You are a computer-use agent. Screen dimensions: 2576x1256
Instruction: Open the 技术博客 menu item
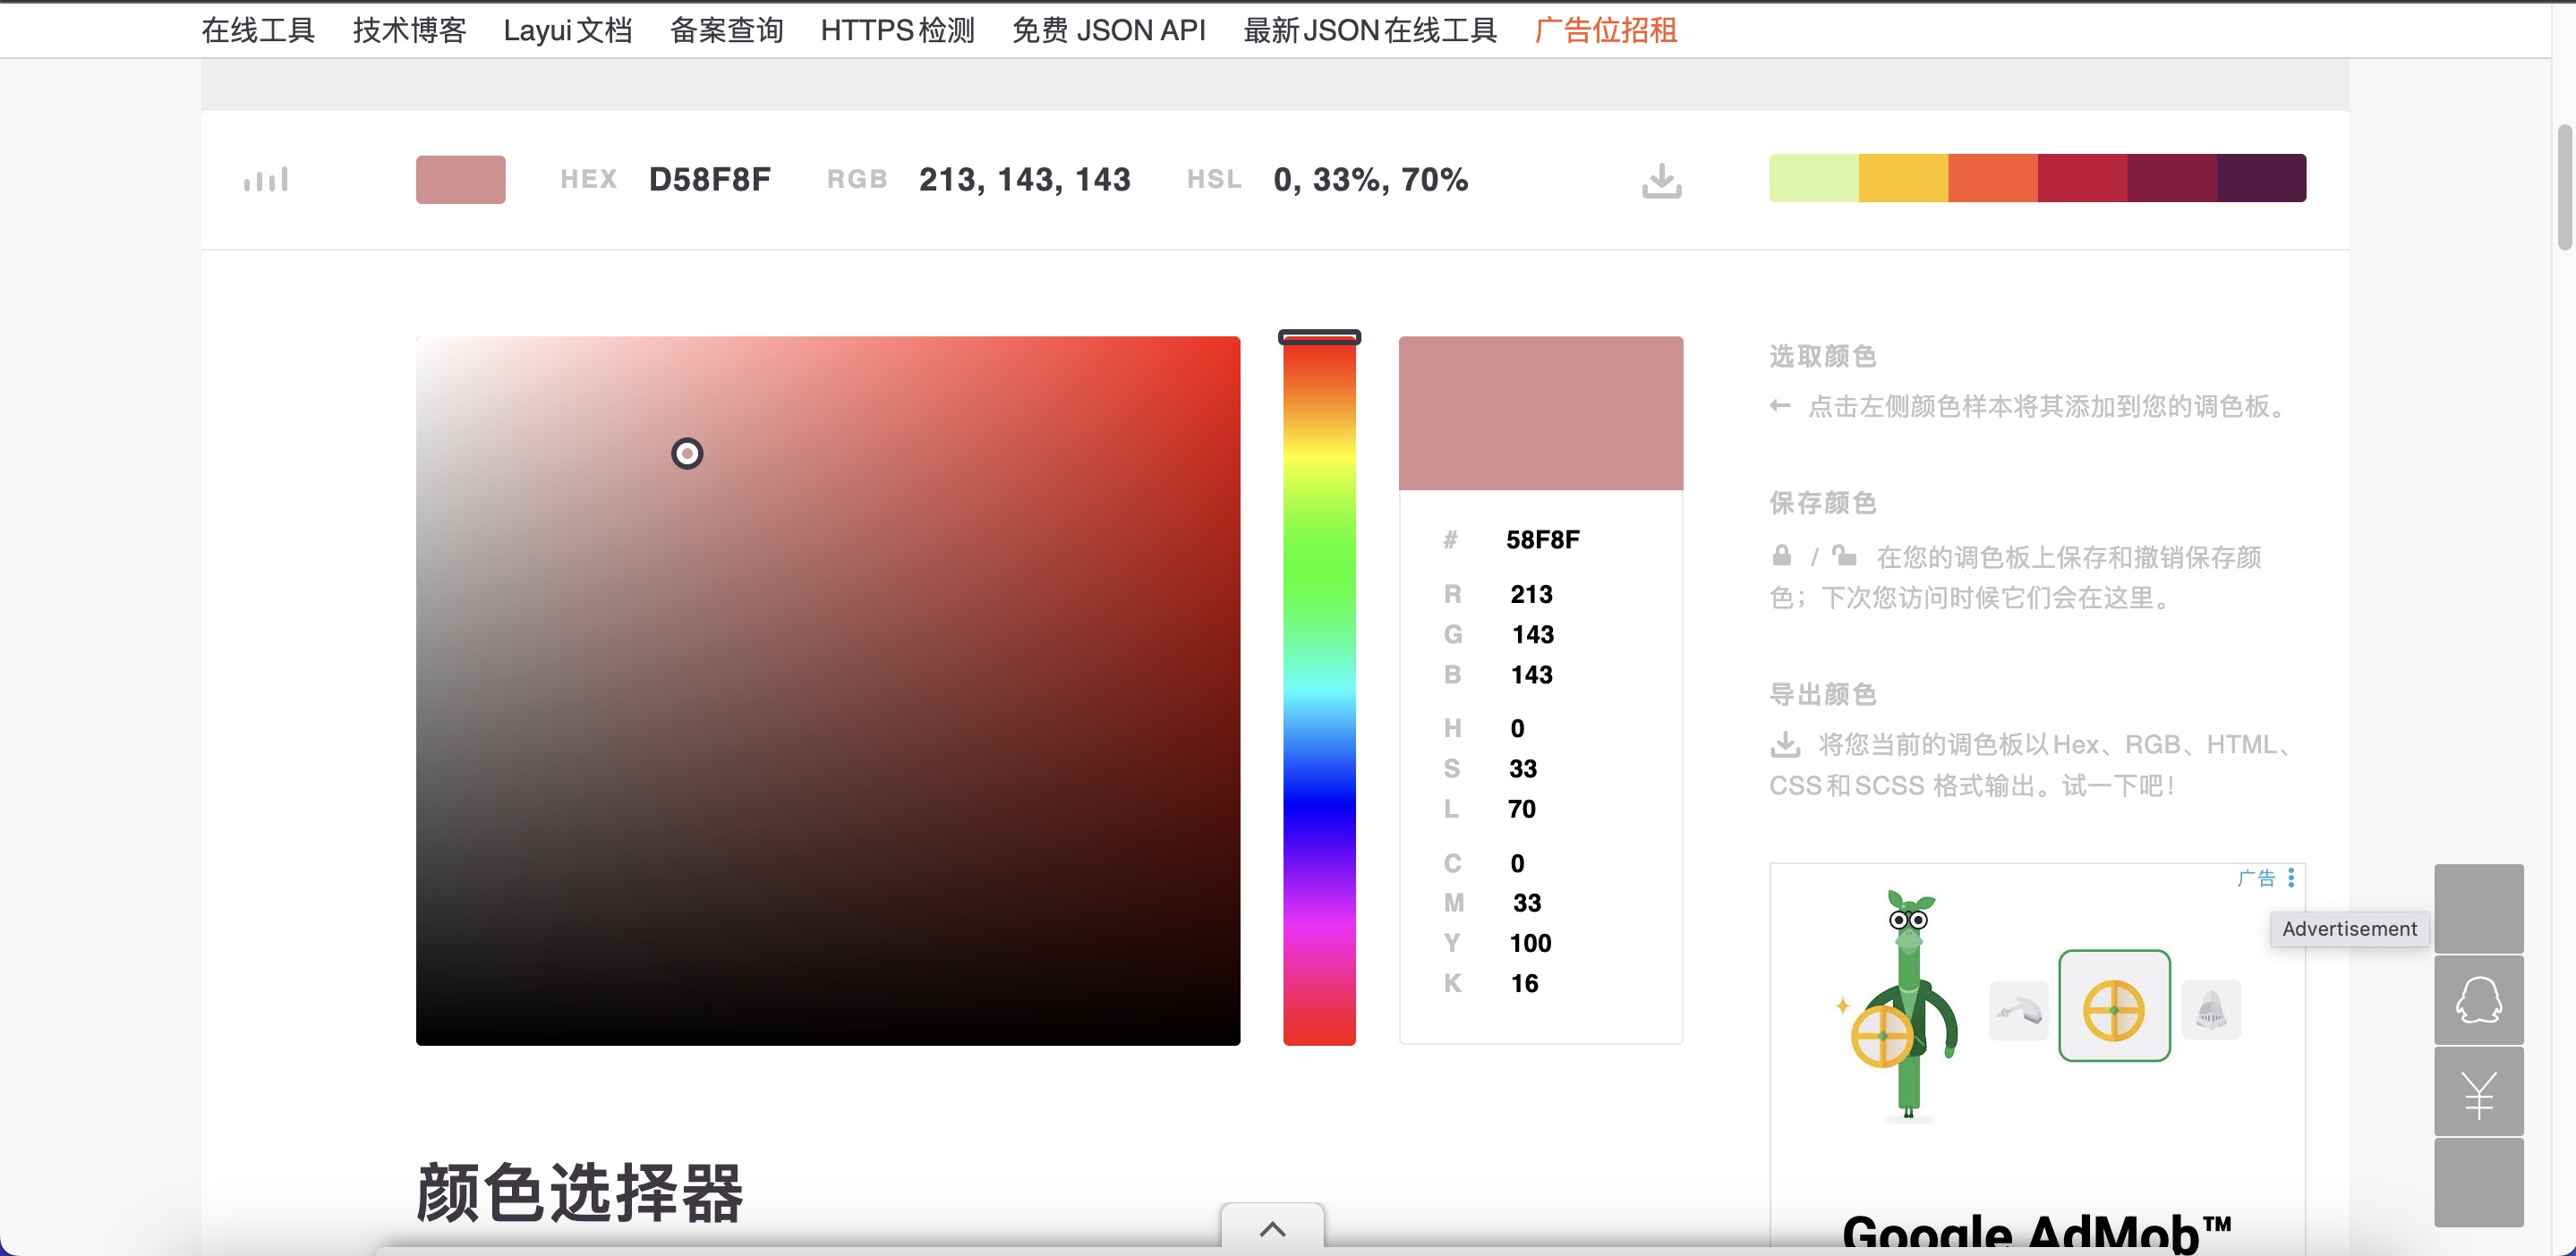click(409, 30)
